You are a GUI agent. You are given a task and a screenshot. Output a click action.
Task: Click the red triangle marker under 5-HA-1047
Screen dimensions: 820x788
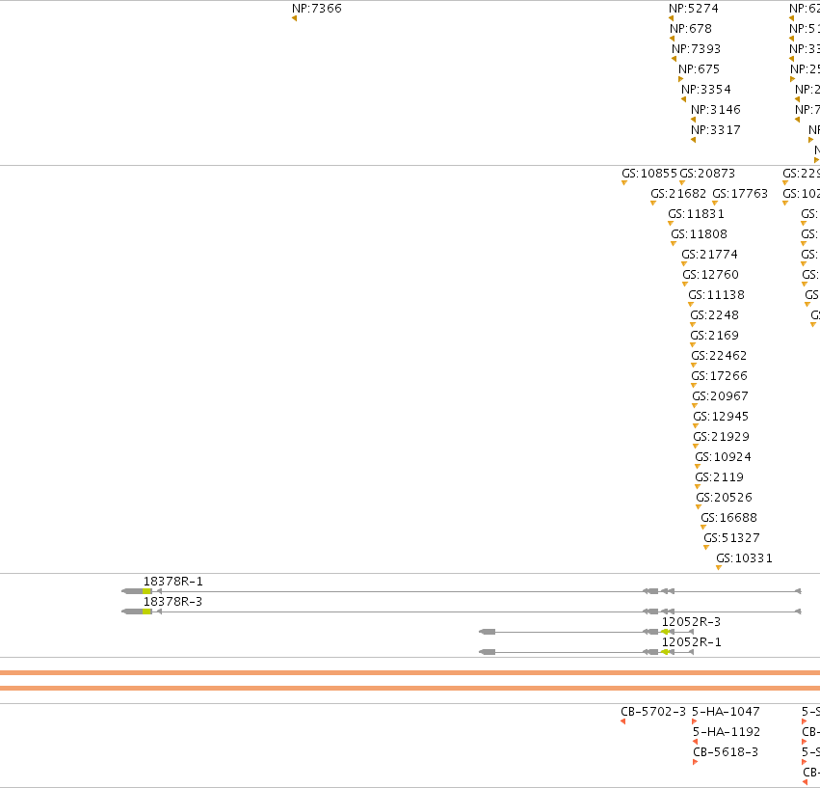tap(695, 721)
